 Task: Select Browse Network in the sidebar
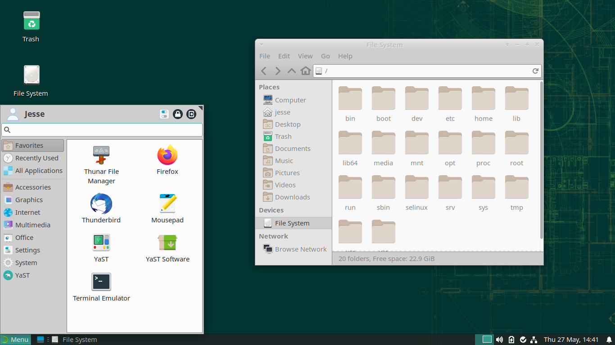click(294, 249)
